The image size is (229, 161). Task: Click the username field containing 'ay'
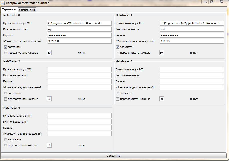tap(79, 29)
